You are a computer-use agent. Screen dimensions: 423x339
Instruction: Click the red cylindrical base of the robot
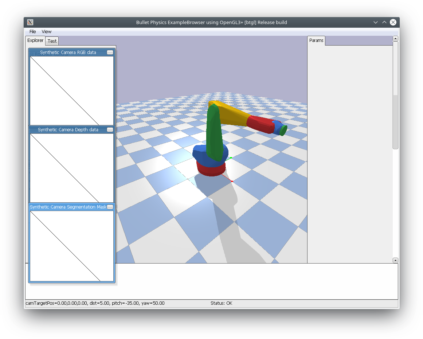click(x=211, y=170)
